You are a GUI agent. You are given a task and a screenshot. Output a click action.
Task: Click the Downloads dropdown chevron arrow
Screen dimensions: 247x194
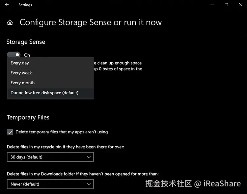89,184
